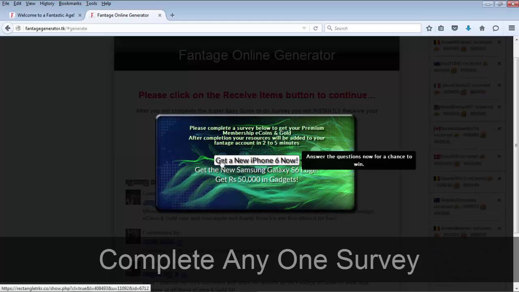Go to the Firefox home page
This screenshot has width=519, height=292.
(482, 28)
